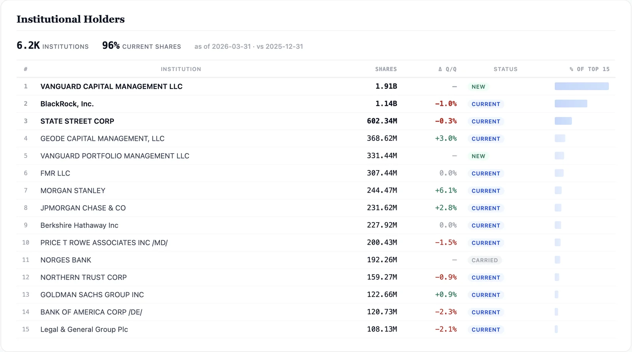Click Geode Capital's share-of-top-15 bar

pos(560,139)
